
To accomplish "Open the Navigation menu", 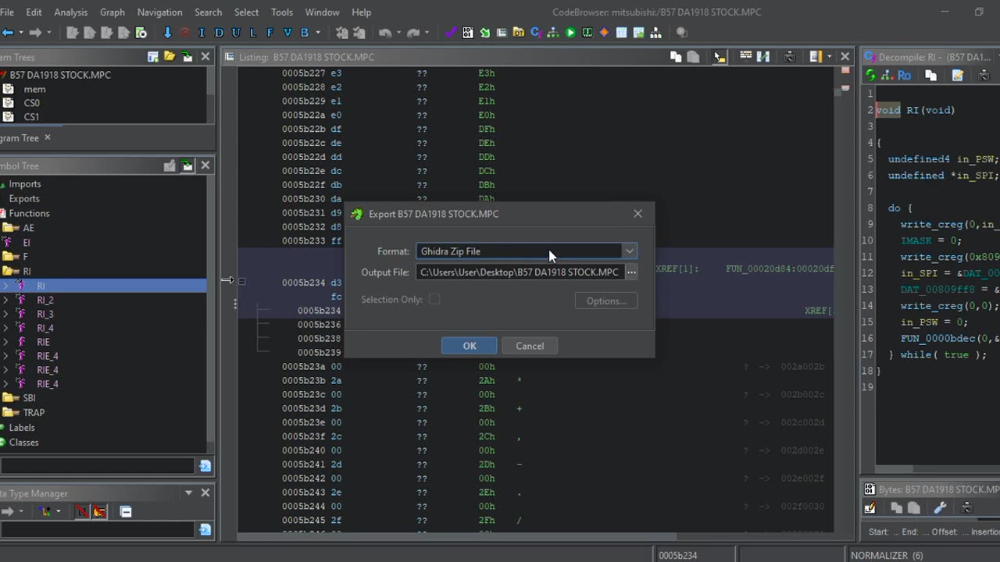I will (x=159, y=12).
